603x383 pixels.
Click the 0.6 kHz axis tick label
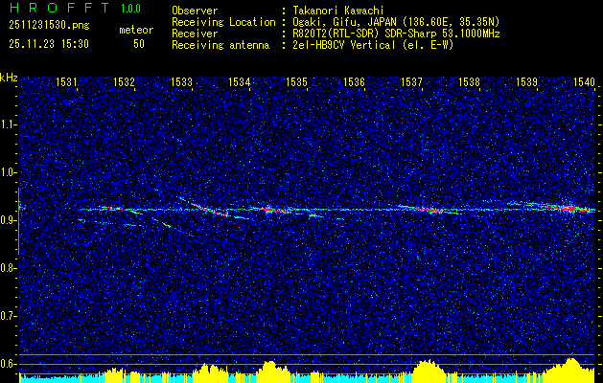coord(8,364)
